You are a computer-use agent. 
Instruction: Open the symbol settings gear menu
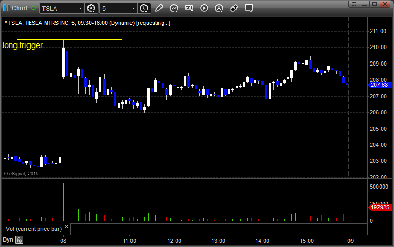[x=91, y=8]
